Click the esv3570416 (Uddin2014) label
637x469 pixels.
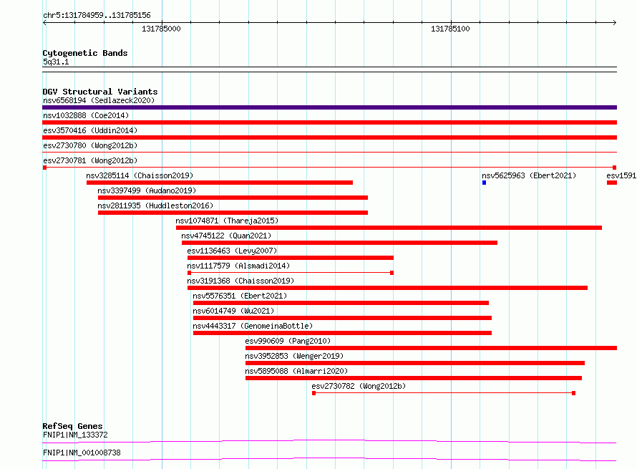90,130
